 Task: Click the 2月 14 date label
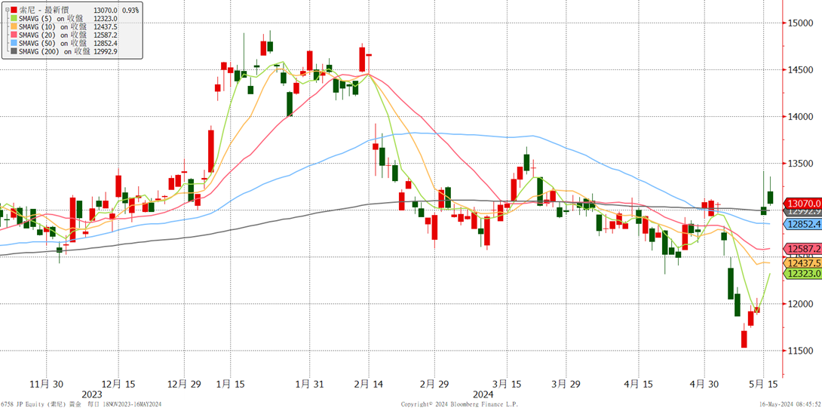[x=369, y=385]
